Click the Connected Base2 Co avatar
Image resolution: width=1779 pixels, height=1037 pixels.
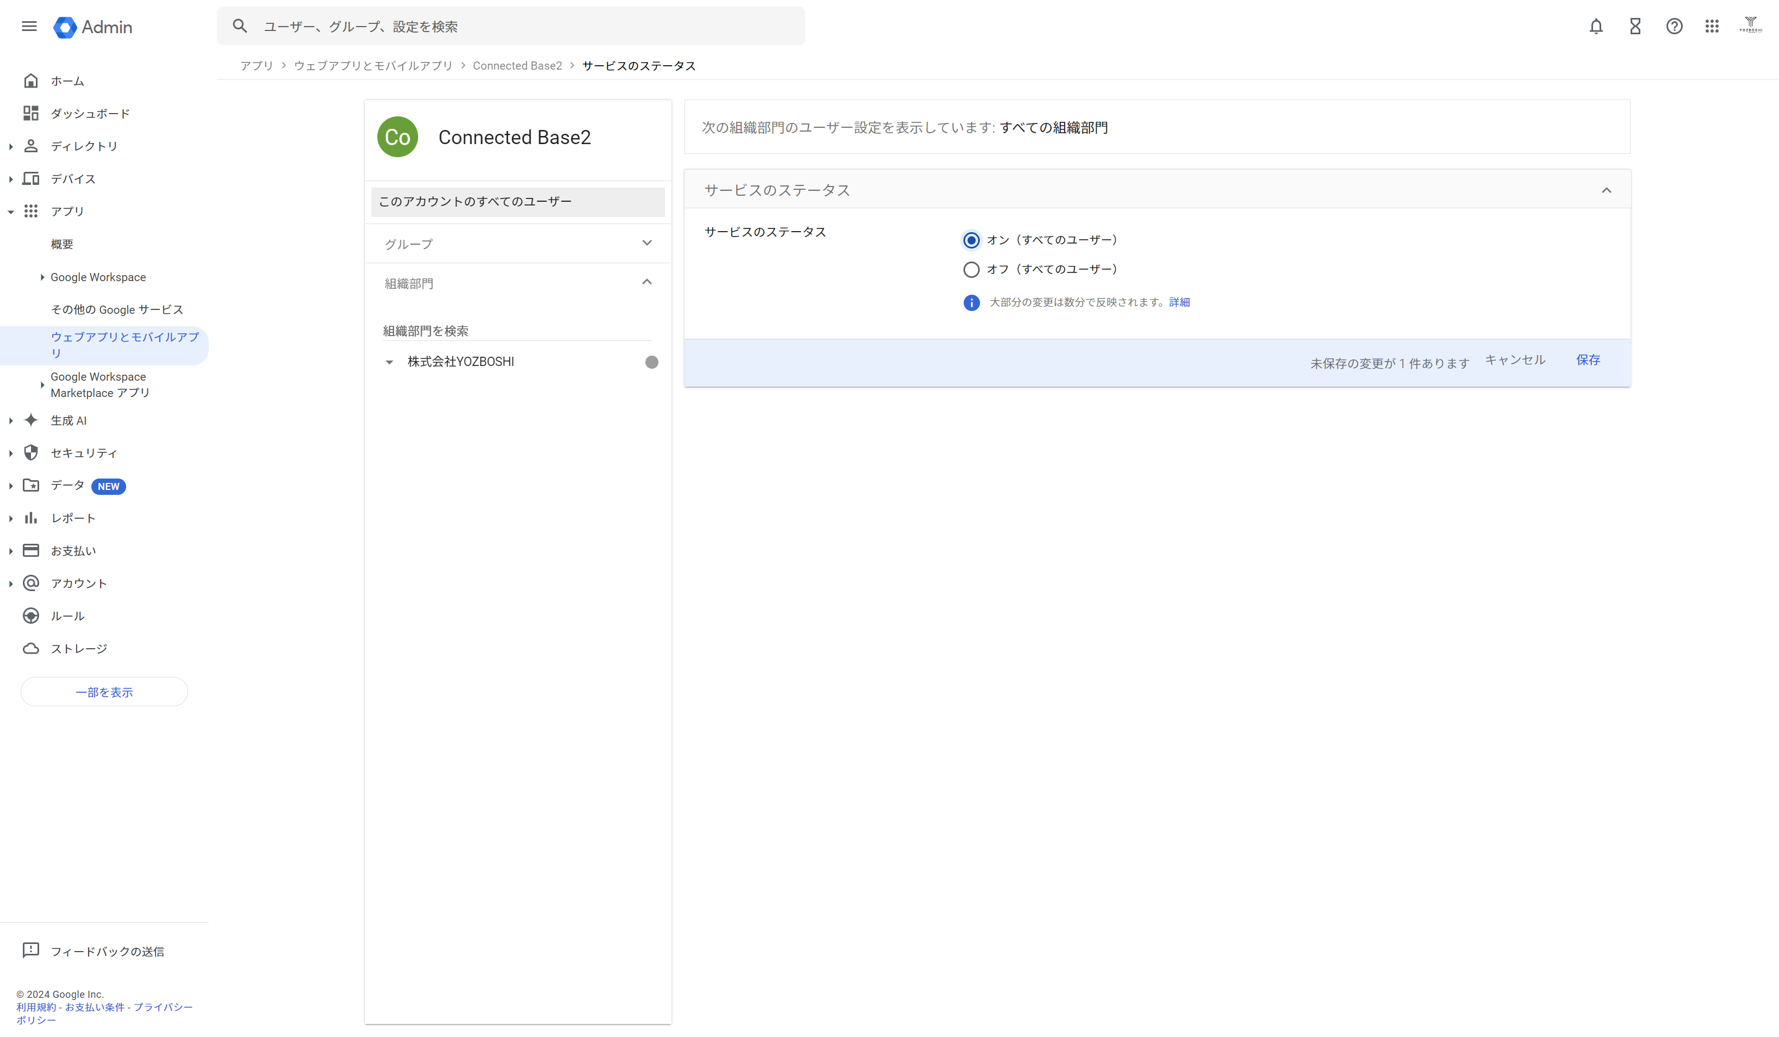(x=397, y=137)
